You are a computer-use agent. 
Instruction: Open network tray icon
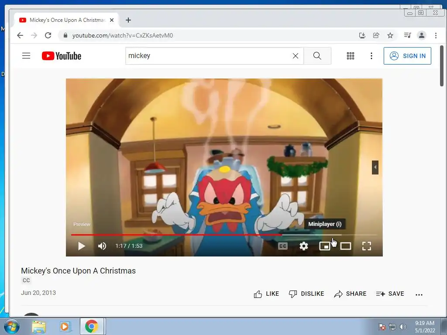(x=392, y=327)
